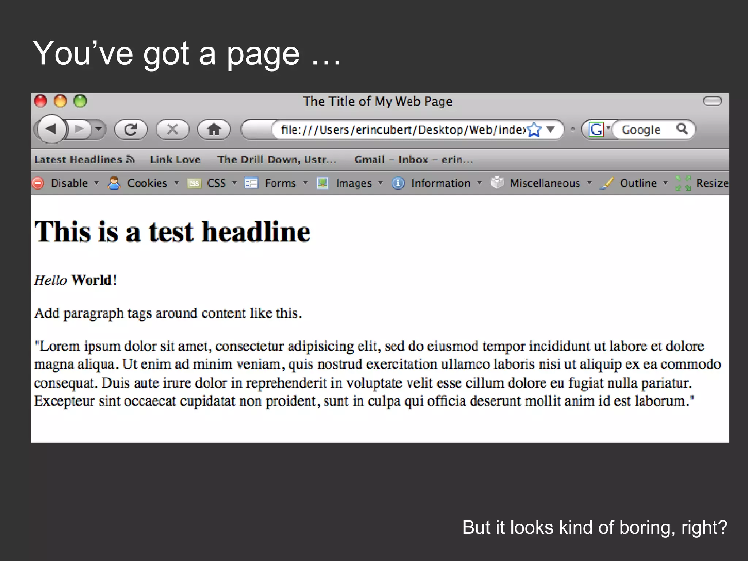Screen dimensions: 748x561
Task: Bookmark this page with the star icon
Action: [534, 129]
